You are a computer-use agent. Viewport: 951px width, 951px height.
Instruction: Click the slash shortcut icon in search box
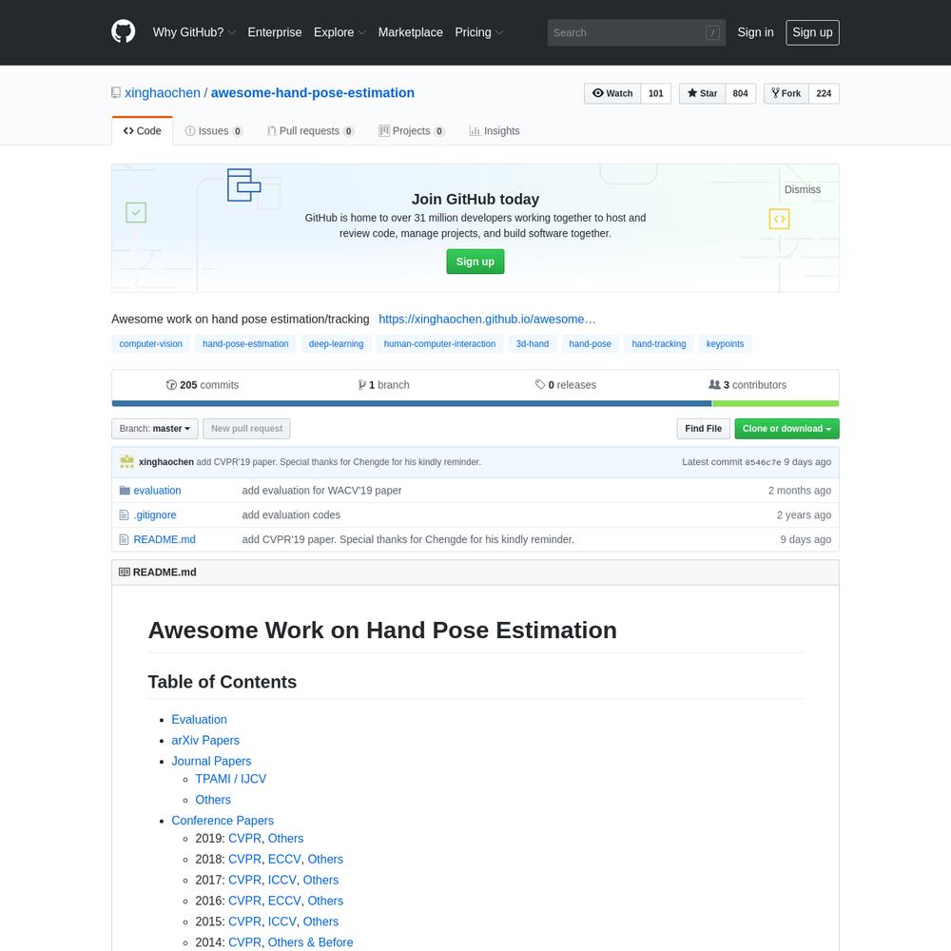[x=712, y=32]
